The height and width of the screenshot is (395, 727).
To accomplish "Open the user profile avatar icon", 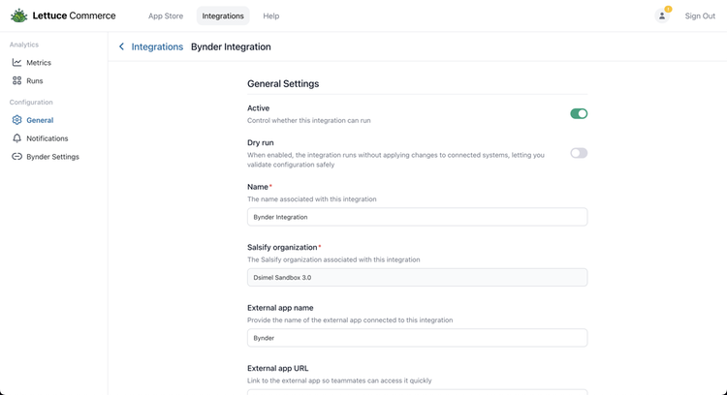I will pos(662,15).
